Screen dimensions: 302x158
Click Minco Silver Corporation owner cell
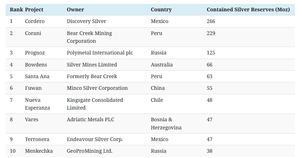(97, 88)
